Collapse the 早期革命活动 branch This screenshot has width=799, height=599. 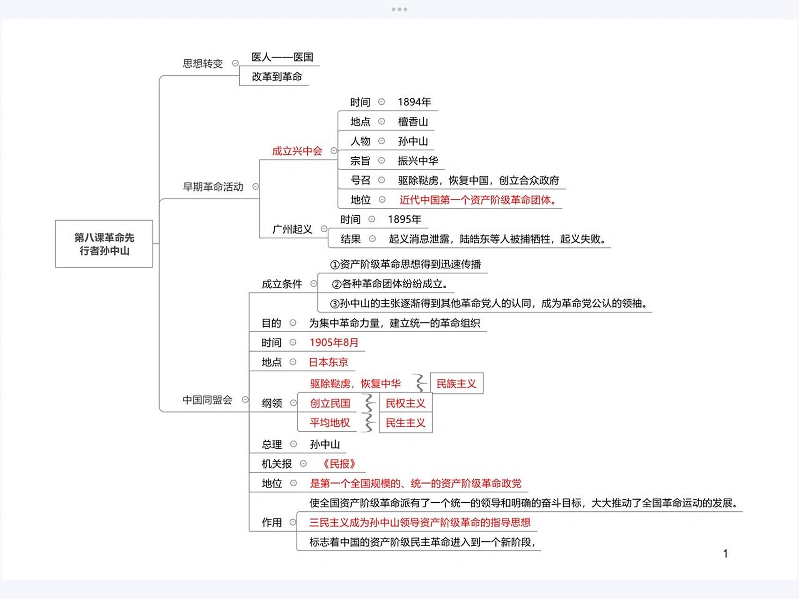pyautogui.click(x=256, y=186)
